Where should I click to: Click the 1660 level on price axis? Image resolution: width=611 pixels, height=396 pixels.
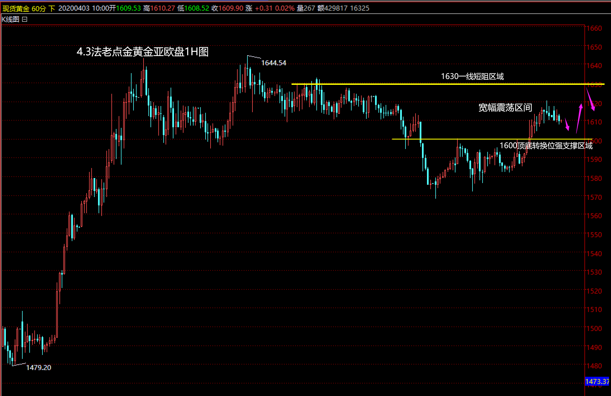[594, 28]
